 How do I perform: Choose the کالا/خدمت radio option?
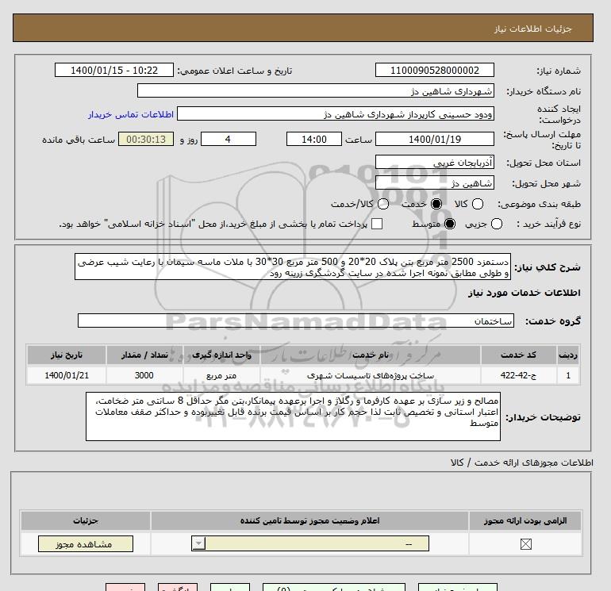pyautogui.click(x=383, y=204)
